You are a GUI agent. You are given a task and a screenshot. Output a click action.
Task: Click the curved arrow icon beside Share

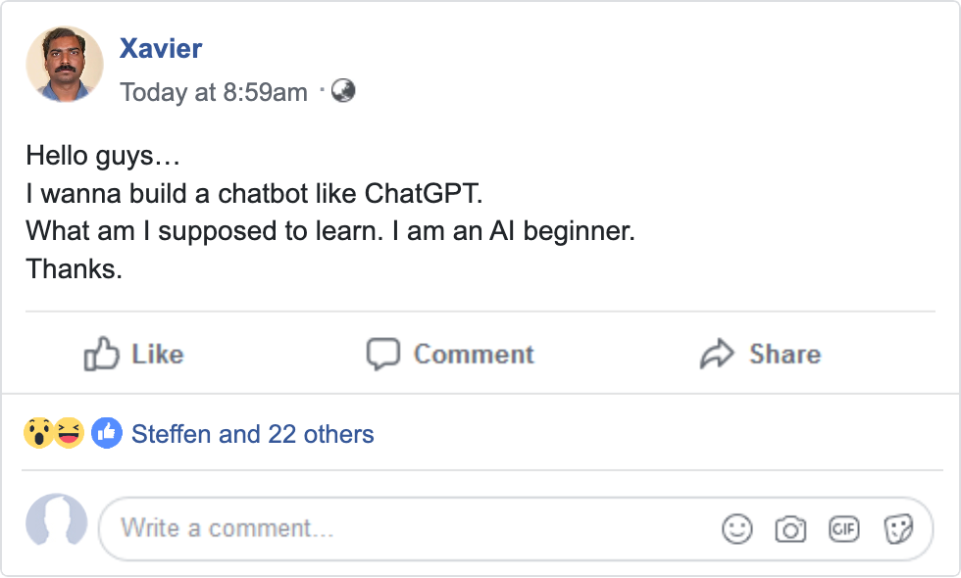pos(717,354)
